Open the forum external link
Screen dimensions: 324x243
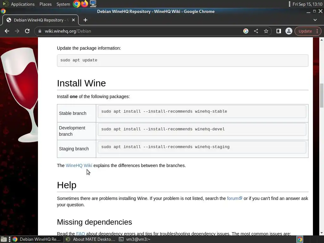pos(234,198)
